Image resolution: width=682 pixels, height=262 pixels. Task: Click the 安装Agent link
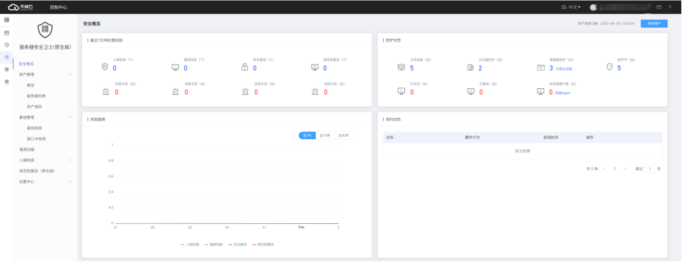[x=563, y=93]
